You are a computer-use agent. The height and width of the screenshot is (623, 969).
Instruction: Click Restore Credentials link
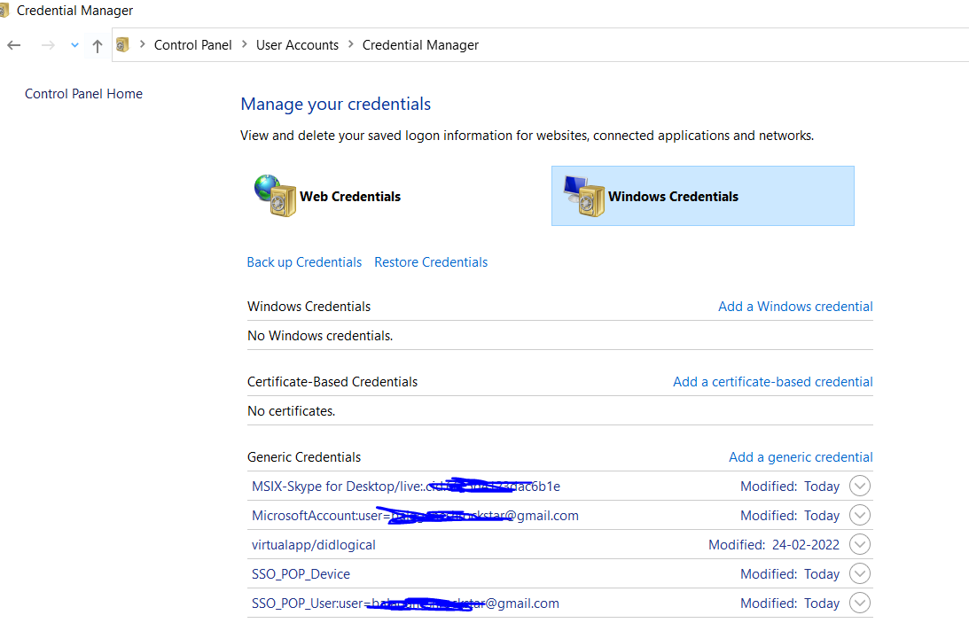(431, 262)
